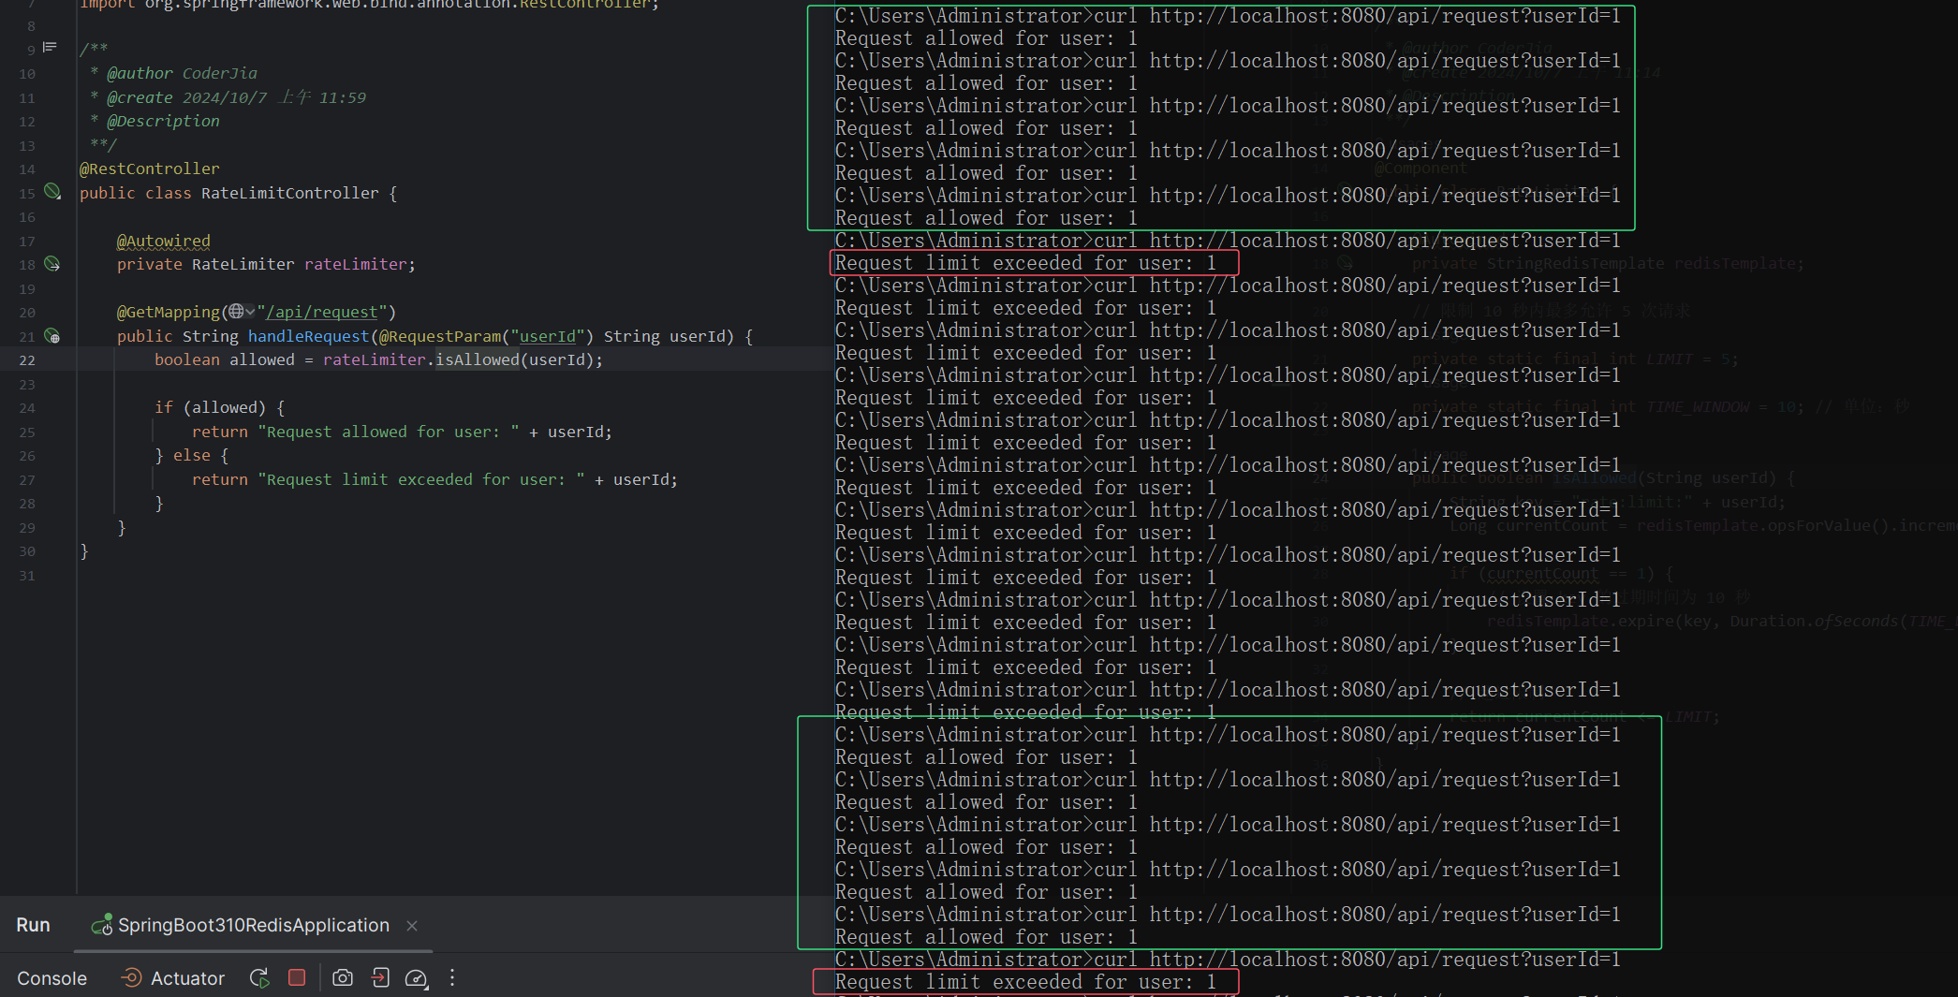This screenshot has height=997, width=1958.
Task: Click the rateLimiter field declaration on line 18
Action: click(x=356, y=264)
